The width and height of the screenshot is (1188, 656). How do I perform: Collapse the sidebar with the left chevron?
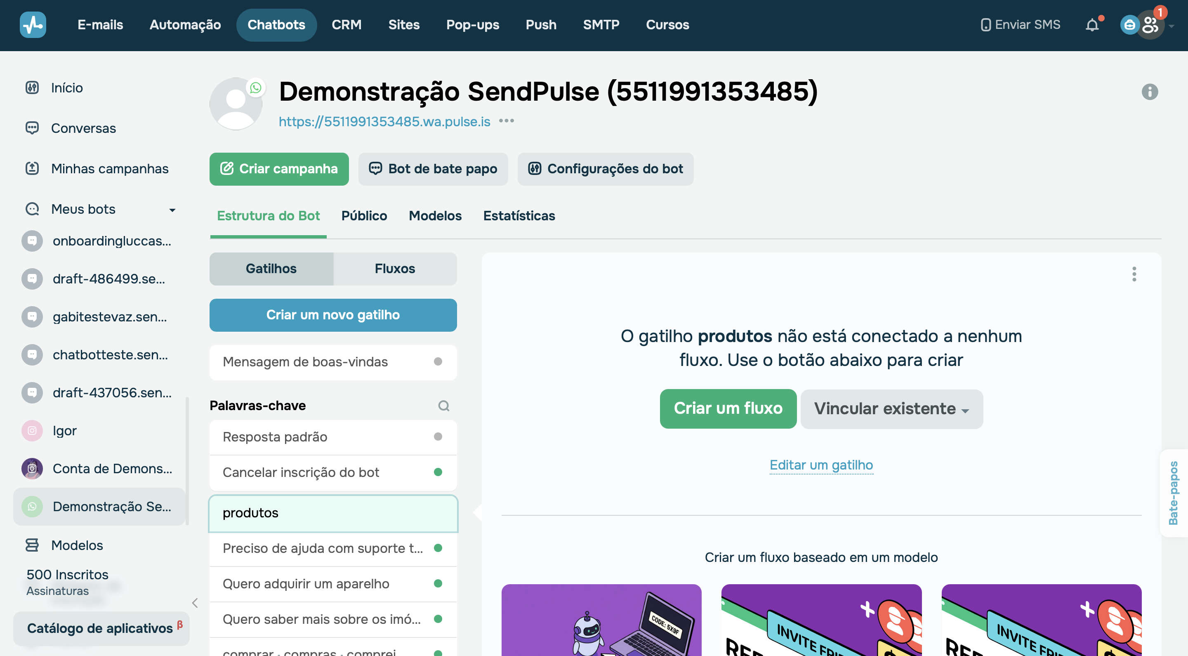coord(195,603)
